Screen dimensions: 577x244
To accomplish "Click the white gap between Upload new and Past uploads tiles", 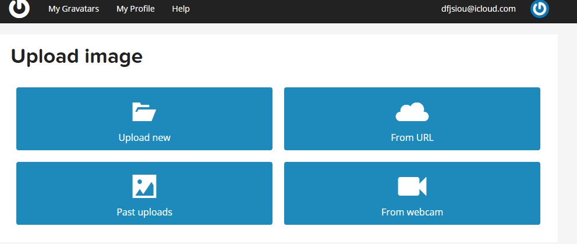I will pos(144,156).
